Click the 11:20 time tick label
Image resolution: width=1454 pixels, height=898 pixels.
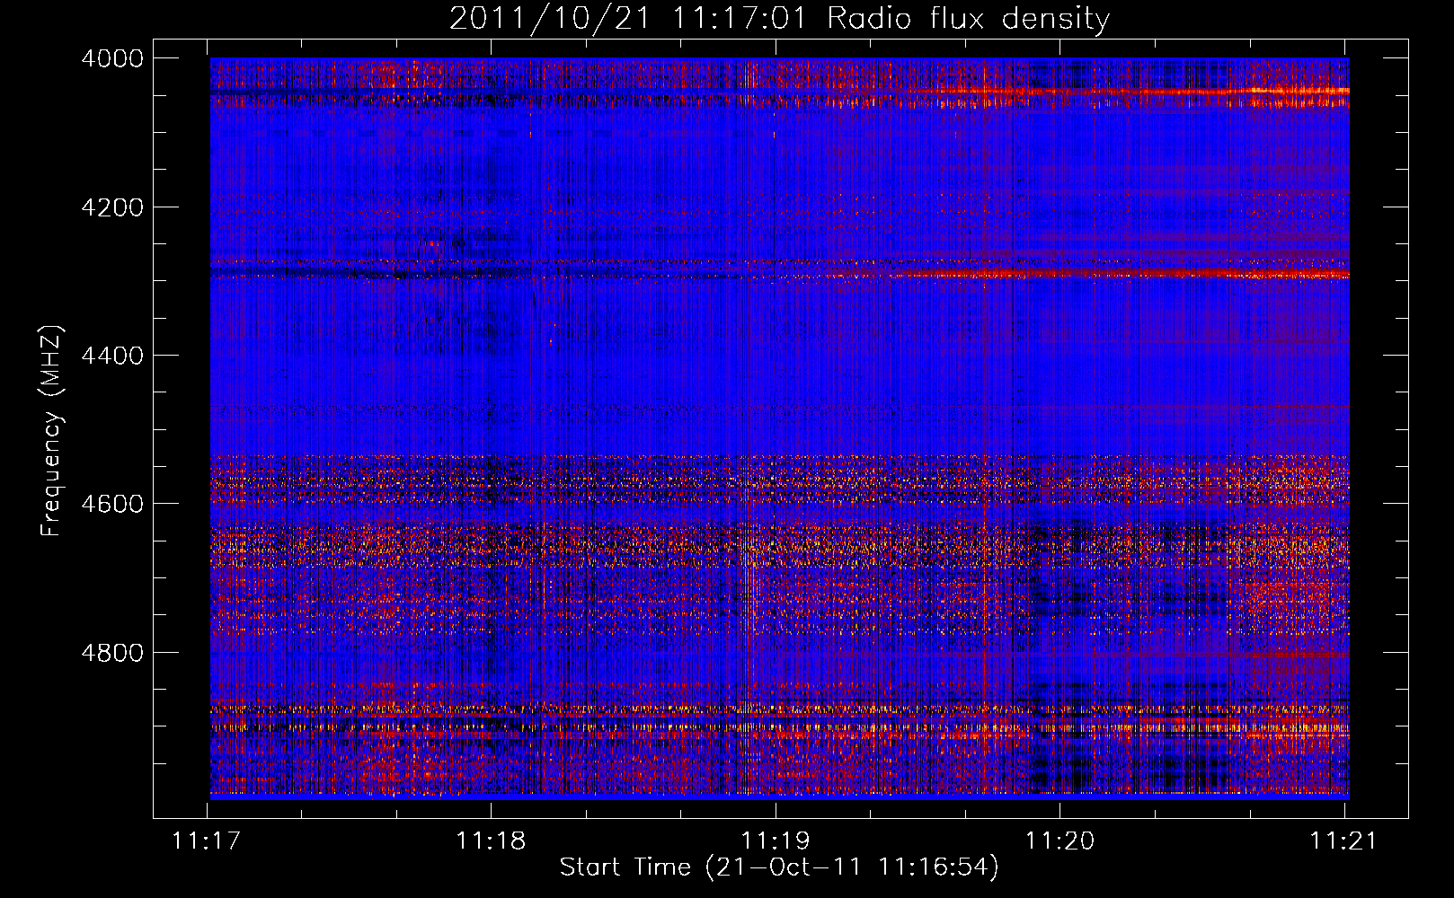pos(1060,841)
